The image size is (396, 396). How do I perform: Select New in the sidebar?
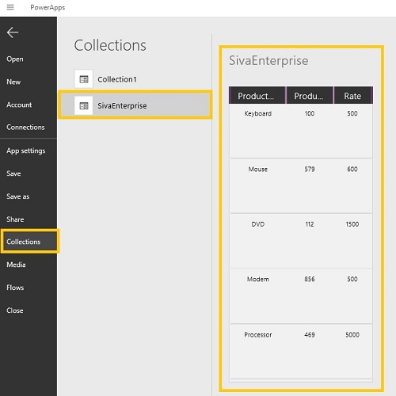(x=13, y=82)
